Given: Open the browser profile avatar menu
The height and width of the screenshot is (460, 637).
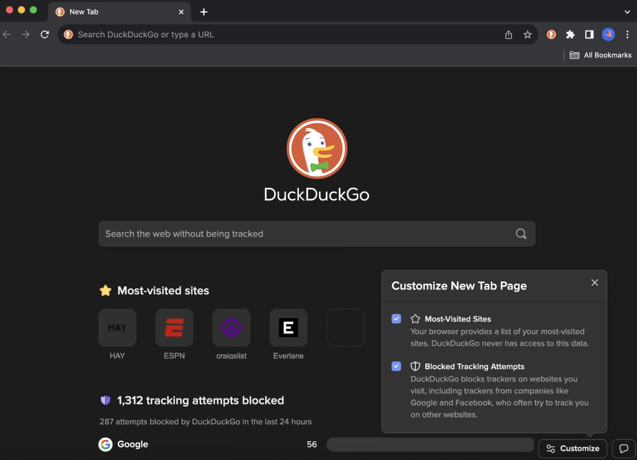Looking at the screenshot, I should (x=608, y=34).
